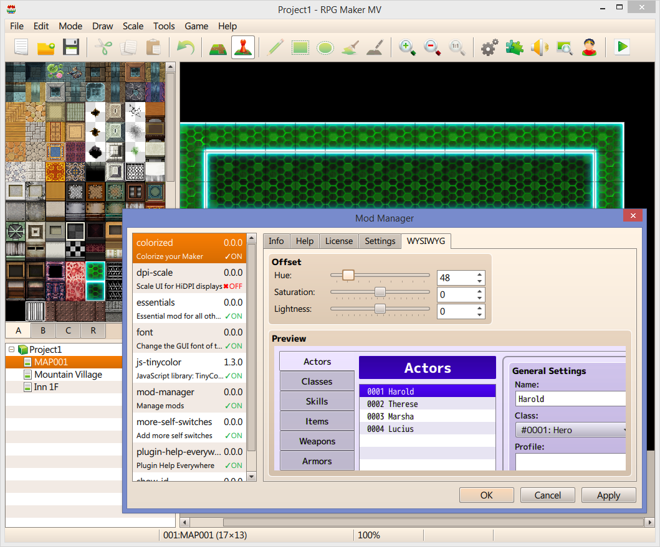Open the Database gear icon
Viewport: 660px width, 547px height.
(489, 47)
